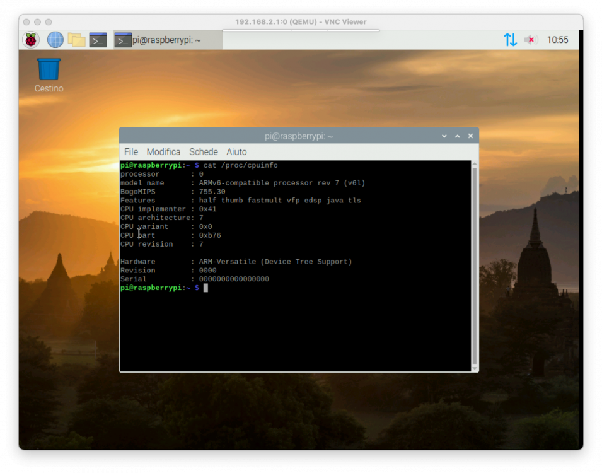Minimize the terminal with the down chevron
Screen dimensions: 602x473
pyautogui.click(x=444, y=136)
